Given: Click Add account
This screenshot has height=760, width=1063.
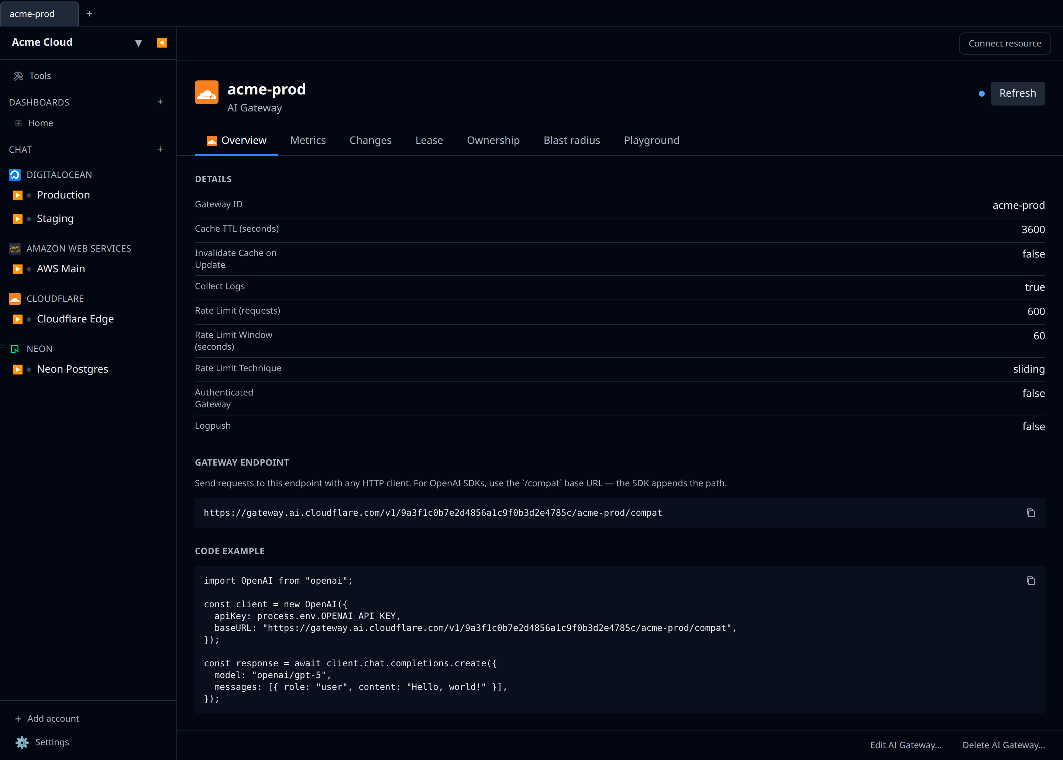Looking at the screenshot, I should pyautogui.click(x=47, y=718).
